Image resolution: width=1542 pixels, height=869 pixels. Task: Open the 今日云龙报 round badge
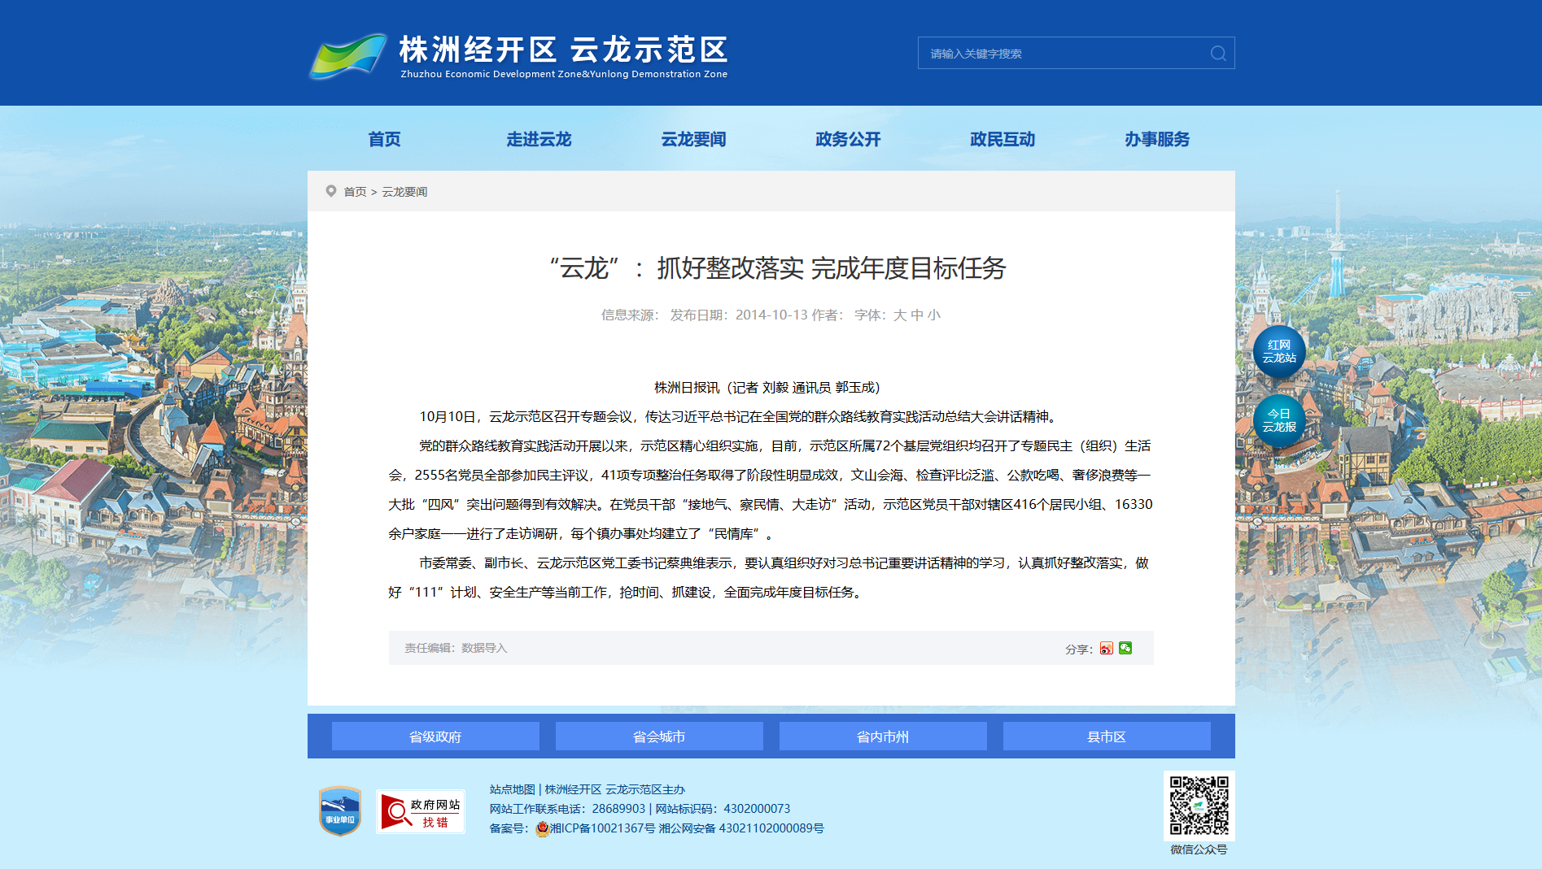[1279, 421]
